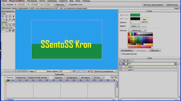Open the Кости menu
Viewport: 181px width, 101px height.
click(x=42, y=1)
